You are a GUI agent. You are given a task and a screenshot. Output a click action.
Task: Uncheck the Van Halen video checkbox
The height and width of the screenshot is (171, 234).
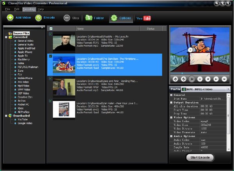(x=51, y=100)
